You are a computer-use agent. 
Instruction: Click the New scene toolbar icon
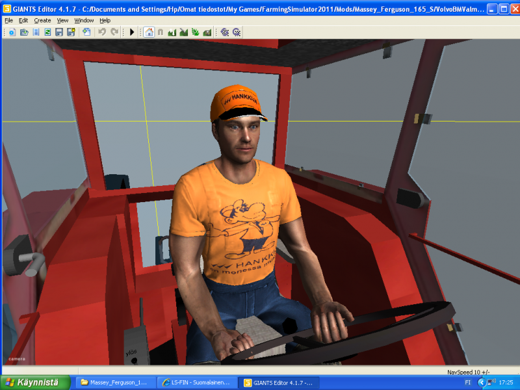(x=12, y=32)
